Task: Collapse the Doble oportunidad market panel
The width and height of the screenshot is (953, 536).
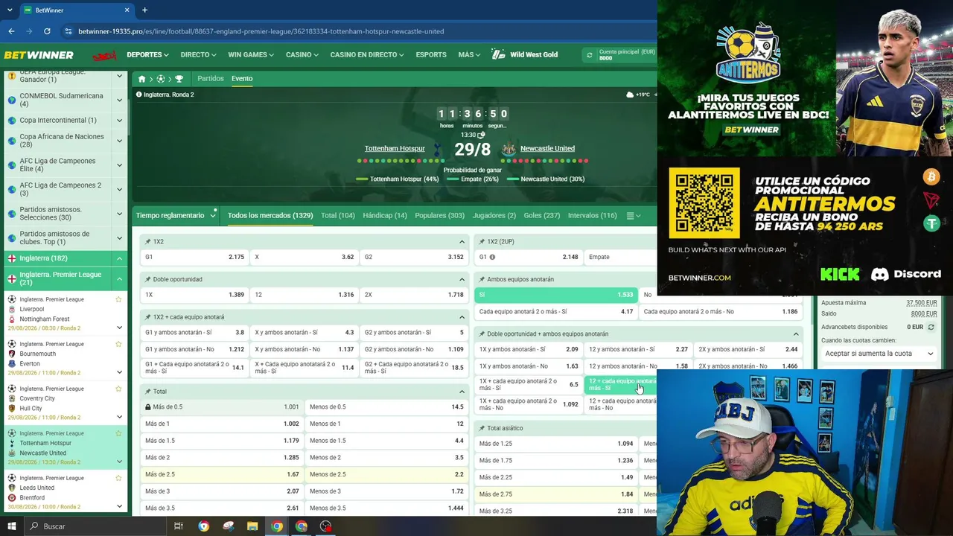Action: pos(462,279)
